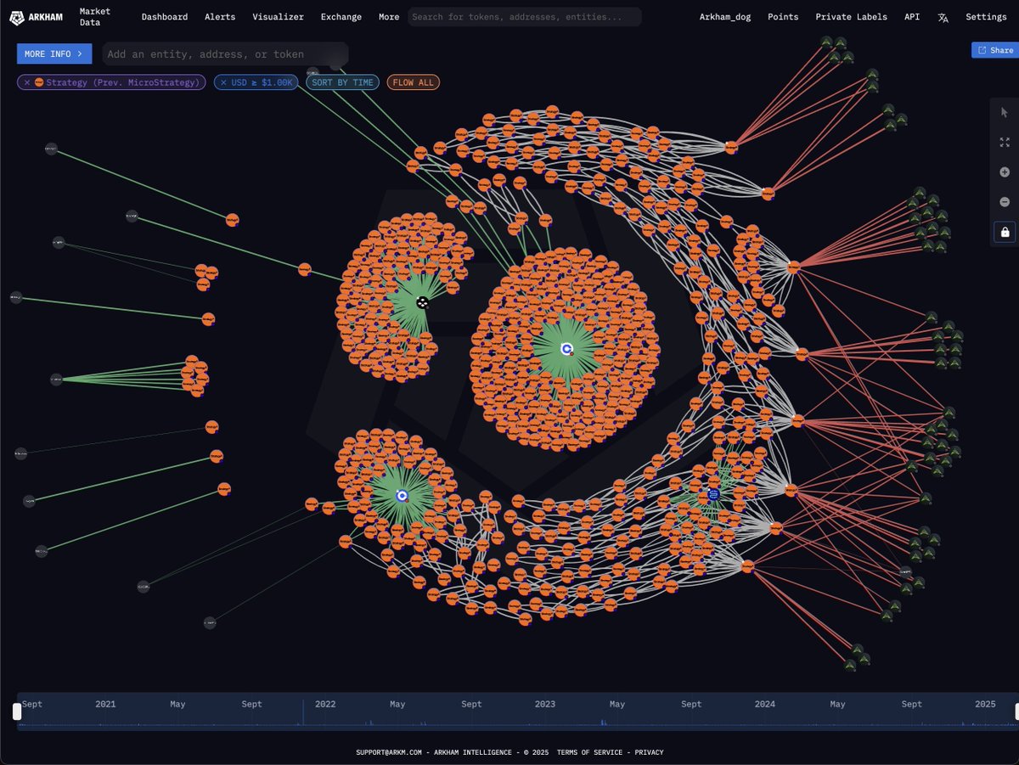Screen dimensions: 1019x765
Task: Switch to the Visualizer page
Action: pos(278,17)
